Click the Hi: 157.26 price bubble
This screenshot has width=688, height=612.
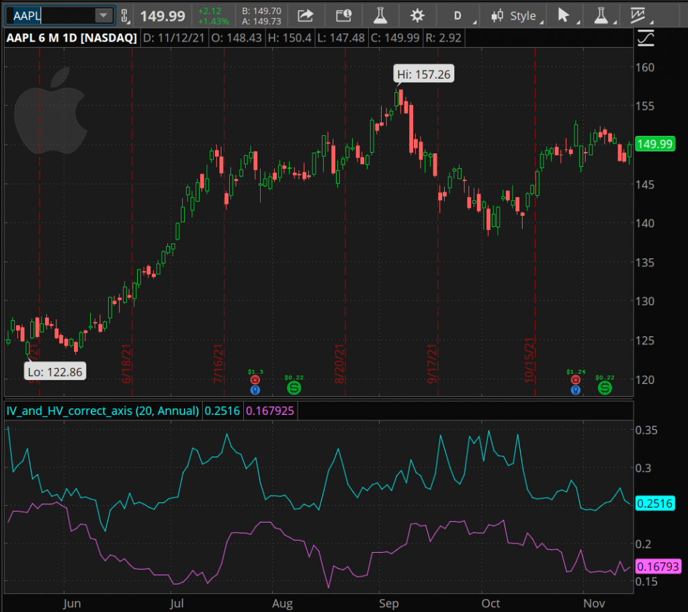coord(423,74)
